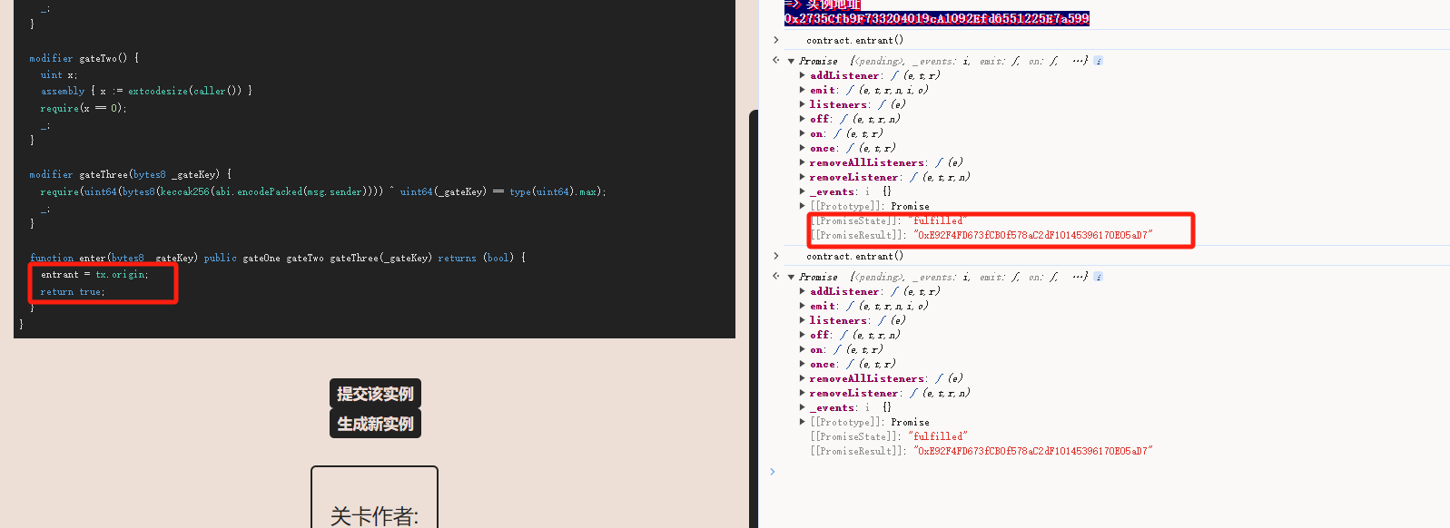The width and height of the screenshot is (1450, 528).
Task: Expand on property in second Promise object
Action: [x=803, y=349]
